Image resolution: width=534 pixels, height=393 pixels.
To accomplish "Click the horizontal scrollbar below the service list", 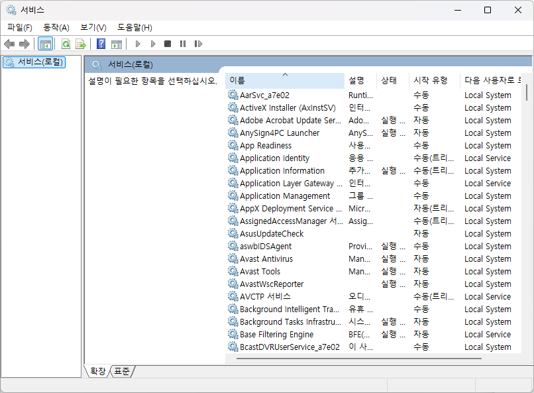I will [x=359, y=359].
